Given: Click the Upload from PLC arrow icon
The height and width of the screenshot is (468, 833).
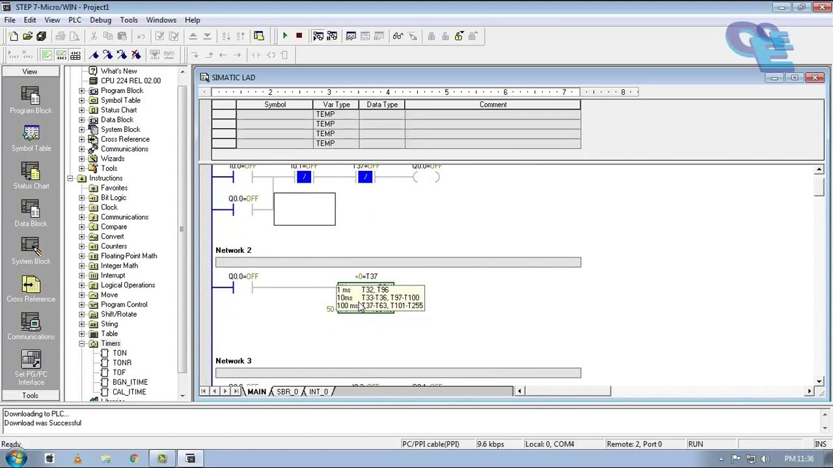Looking at the screenshot, I should (193, 36).
